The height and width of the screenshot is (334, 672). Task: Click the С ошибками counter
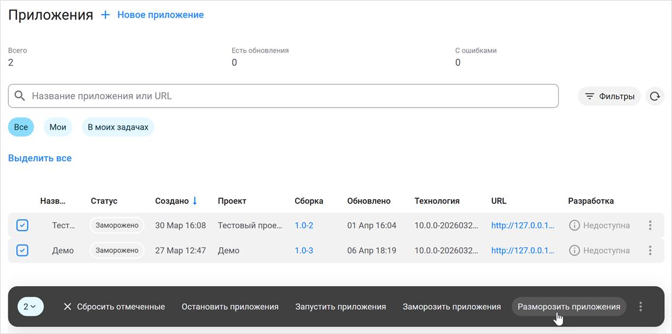click(476, 57)
